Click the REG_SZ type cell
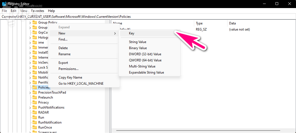Screen dimensions: 296x133 pyautogui.click(x=201, y=29)
